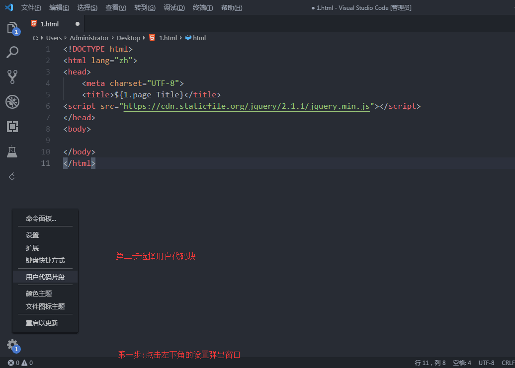Click 行 11, 列 8 cursor position indicator
This screenshot has width=515, height=368.
pos(430,363)
